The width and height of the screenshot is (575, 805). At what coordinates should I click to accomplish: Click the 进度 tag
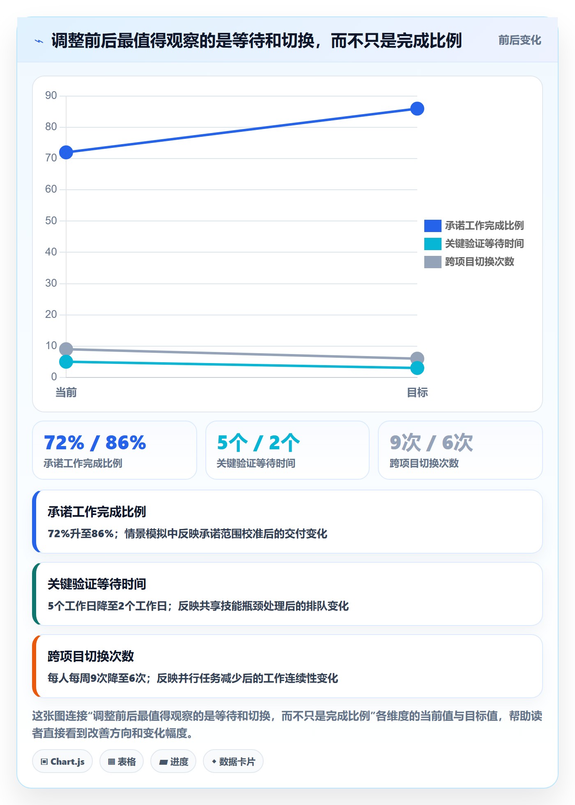click(173, 761)
